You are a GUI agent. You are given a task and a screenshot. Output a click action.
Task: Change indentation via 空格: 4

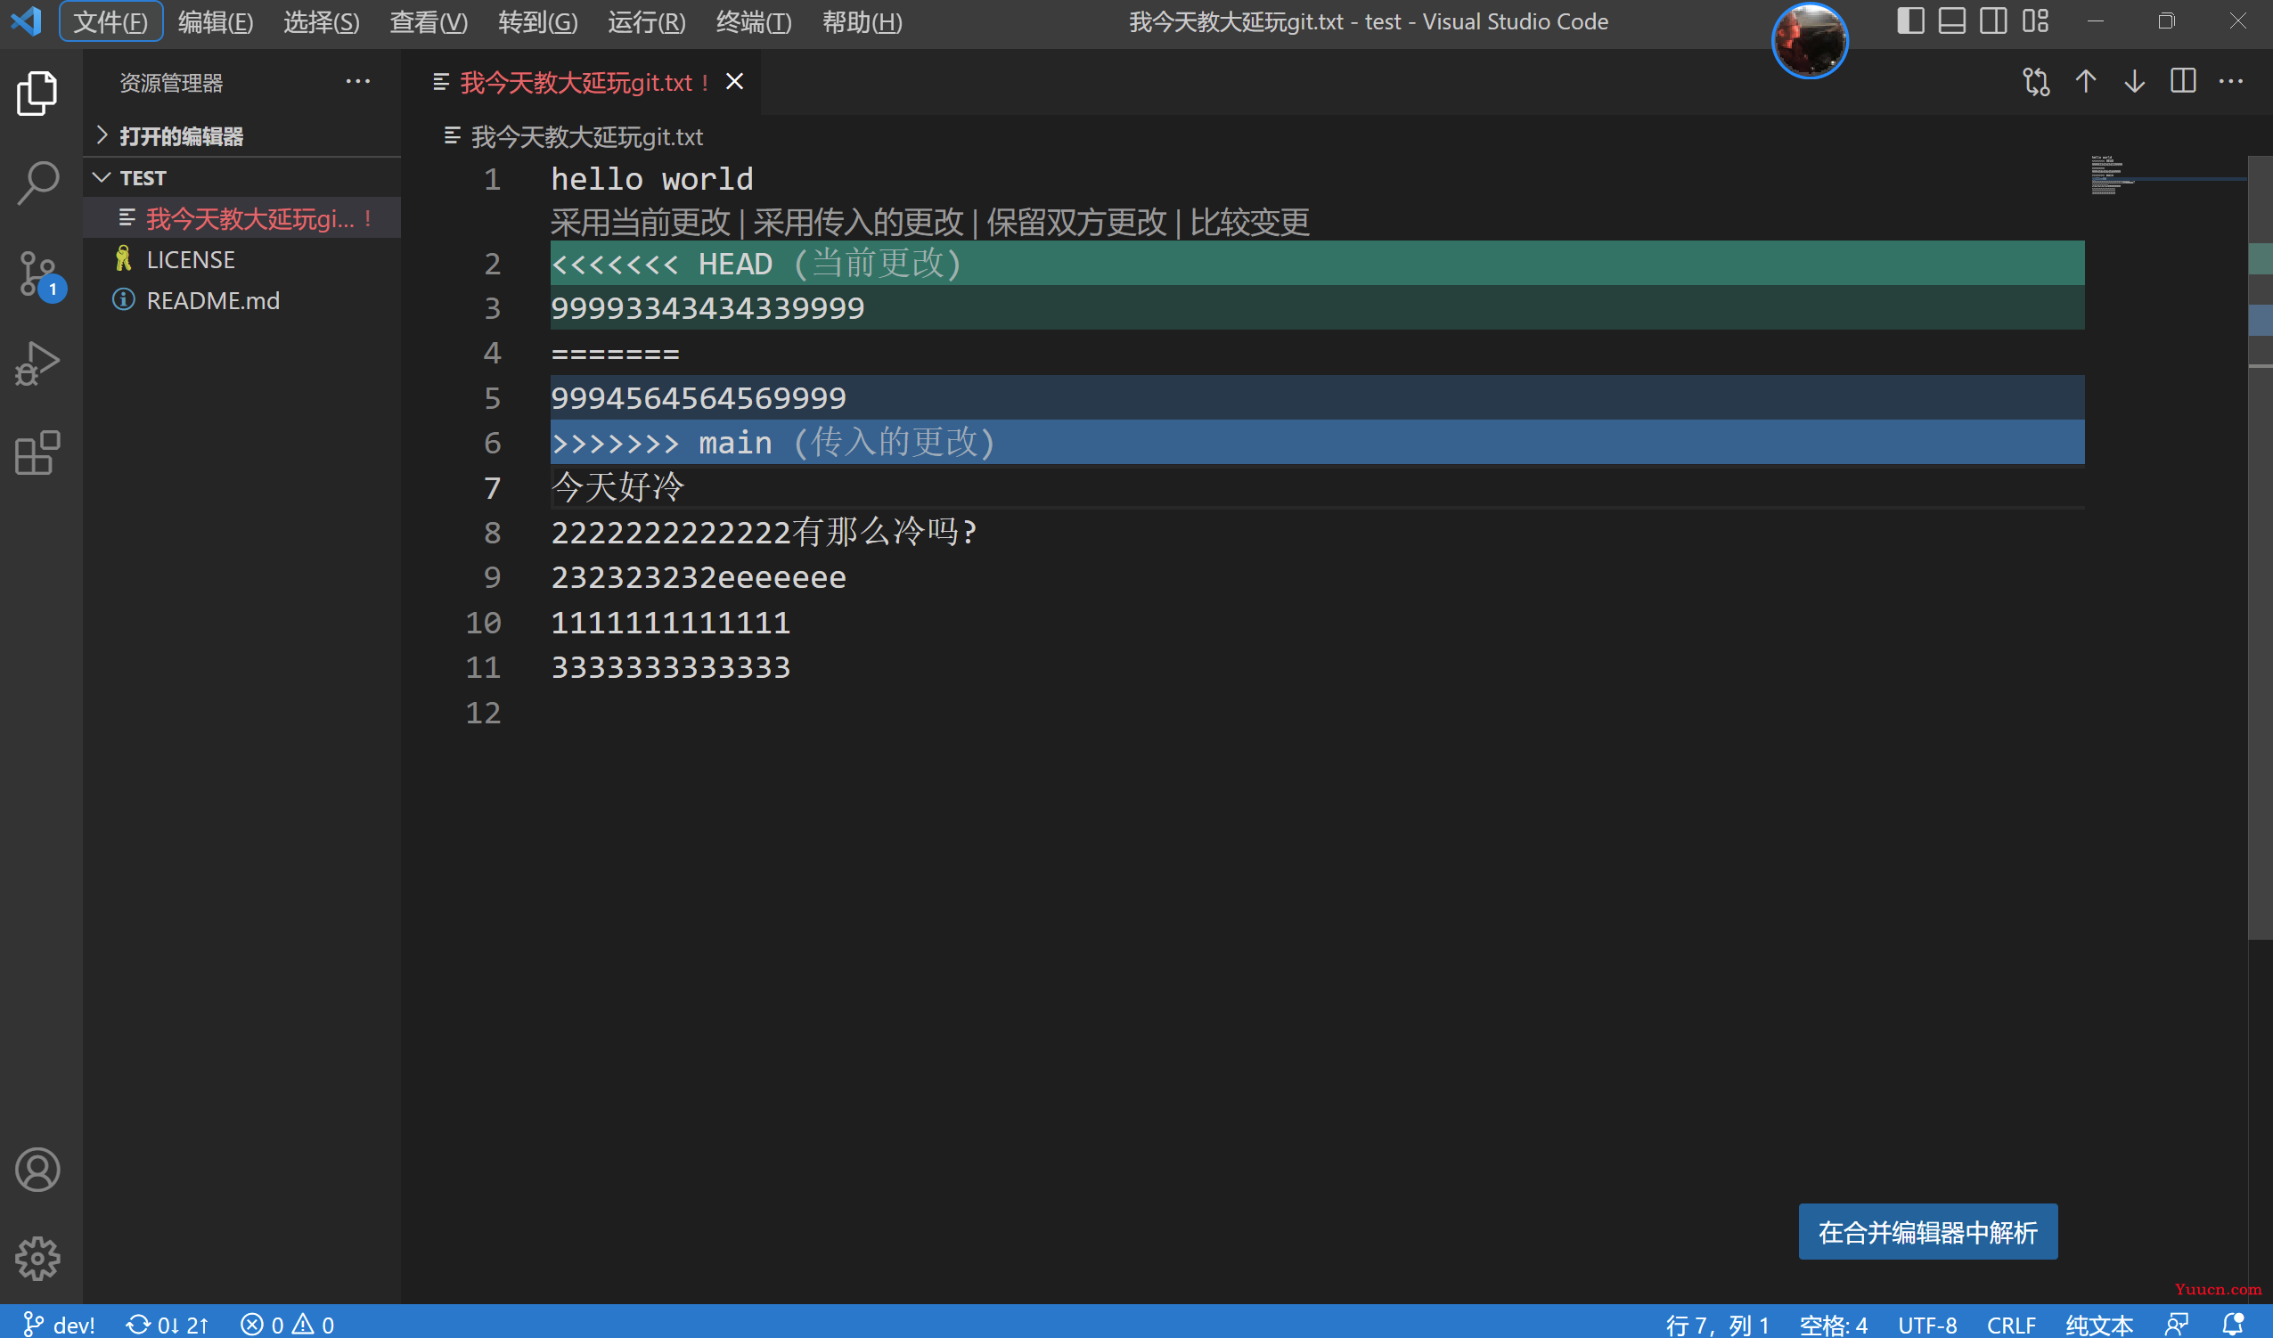1833,1324
